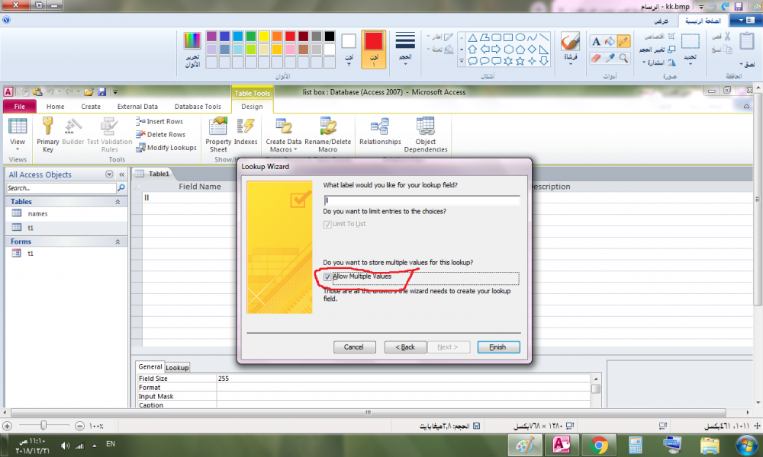This screenshot has height=457, width=763.
Task: Click Paint selection rectangle tool
Action: point(690,41)
